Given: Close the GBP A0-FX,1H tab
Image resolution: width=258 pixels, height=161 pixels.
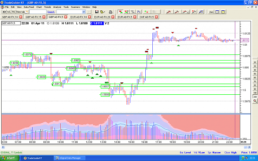Looking at the screenshot, I should 21,17.
